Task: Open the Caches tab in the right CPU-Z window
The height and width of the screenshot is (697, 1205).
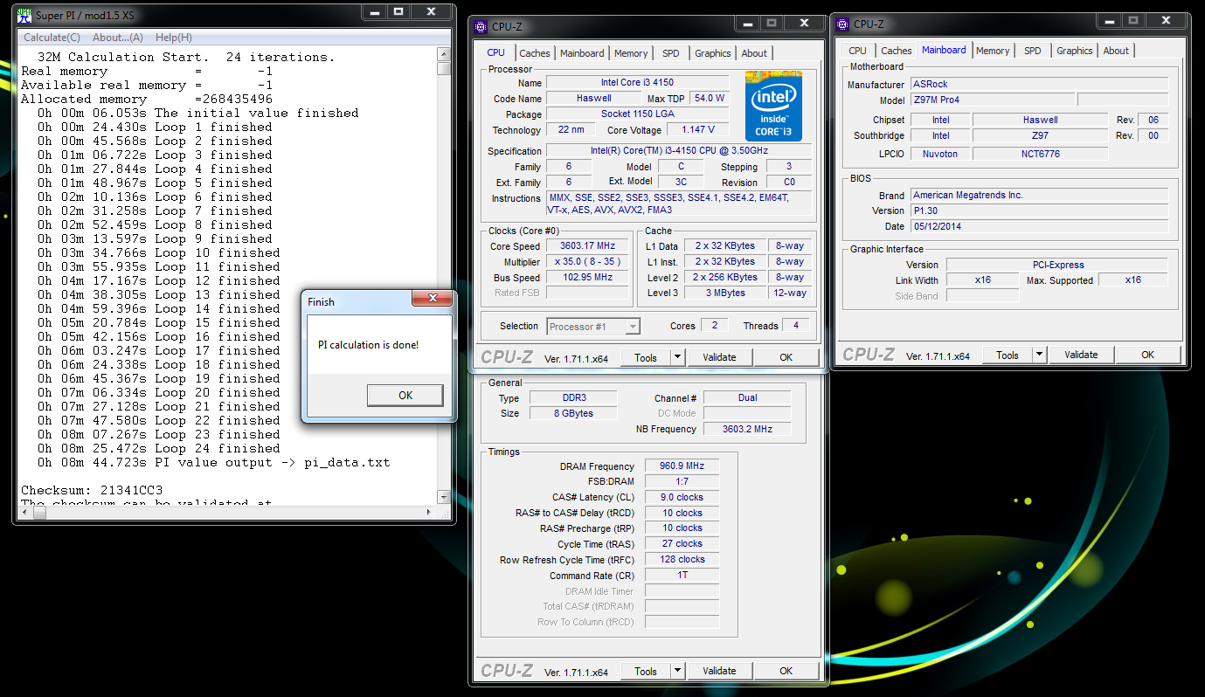Action: pos(897,51)
